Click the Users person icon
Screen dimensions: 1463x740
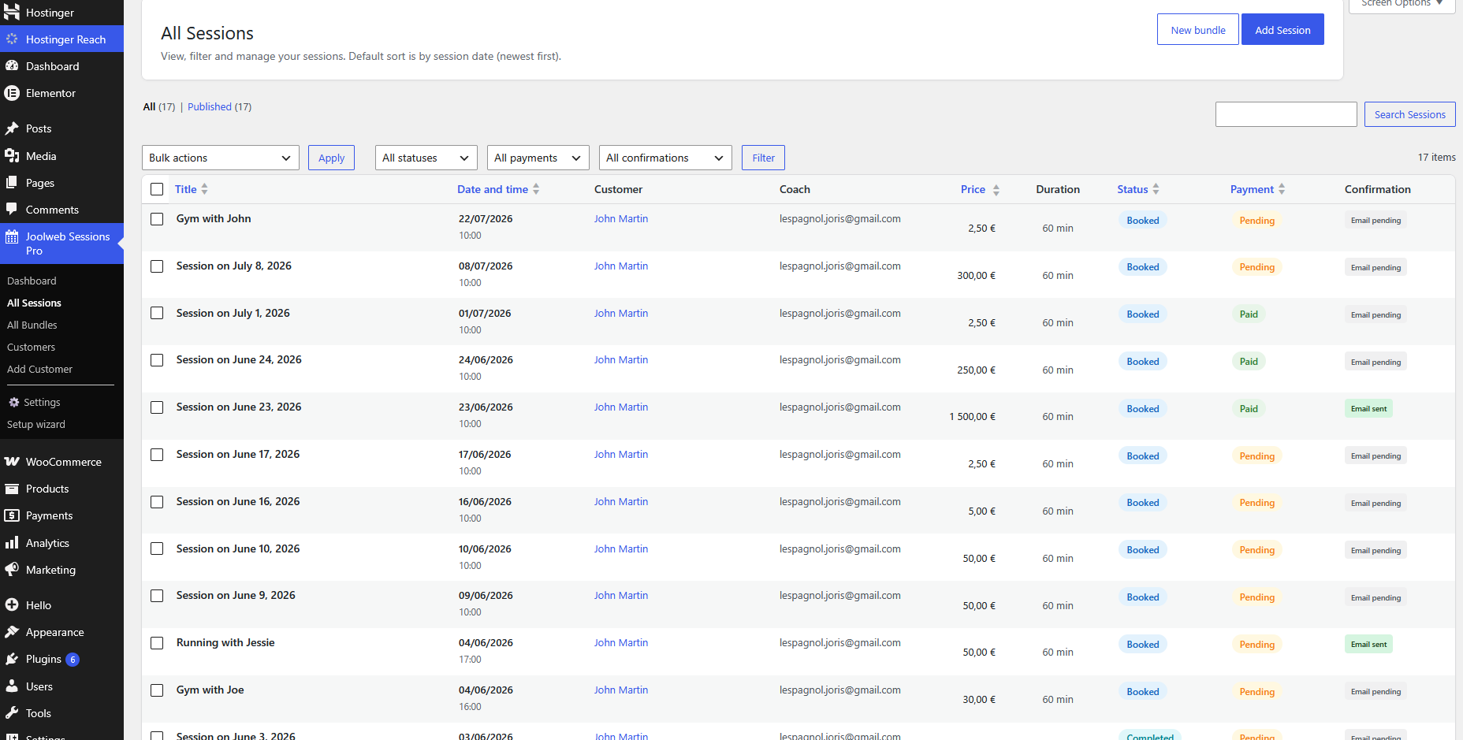coord(12,686)
